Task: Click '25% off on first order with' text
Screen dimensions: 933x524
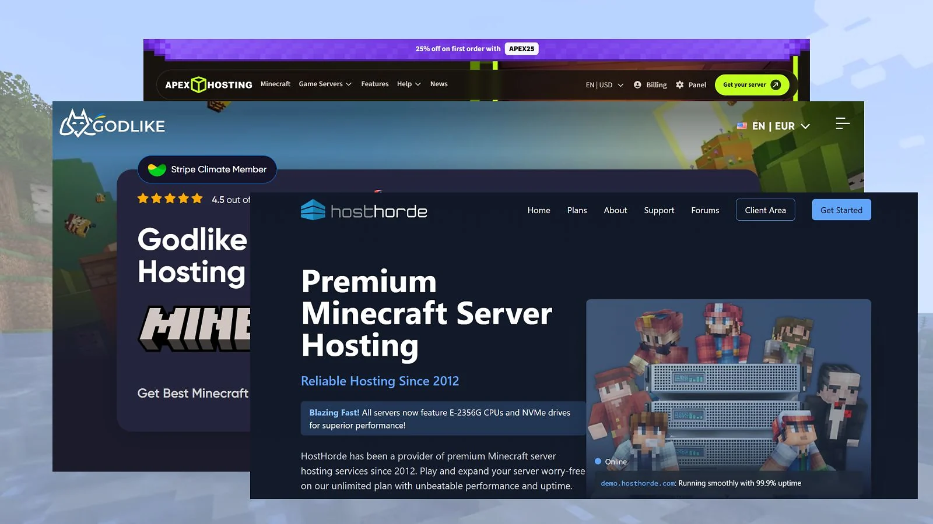Action: click(458, 49)
